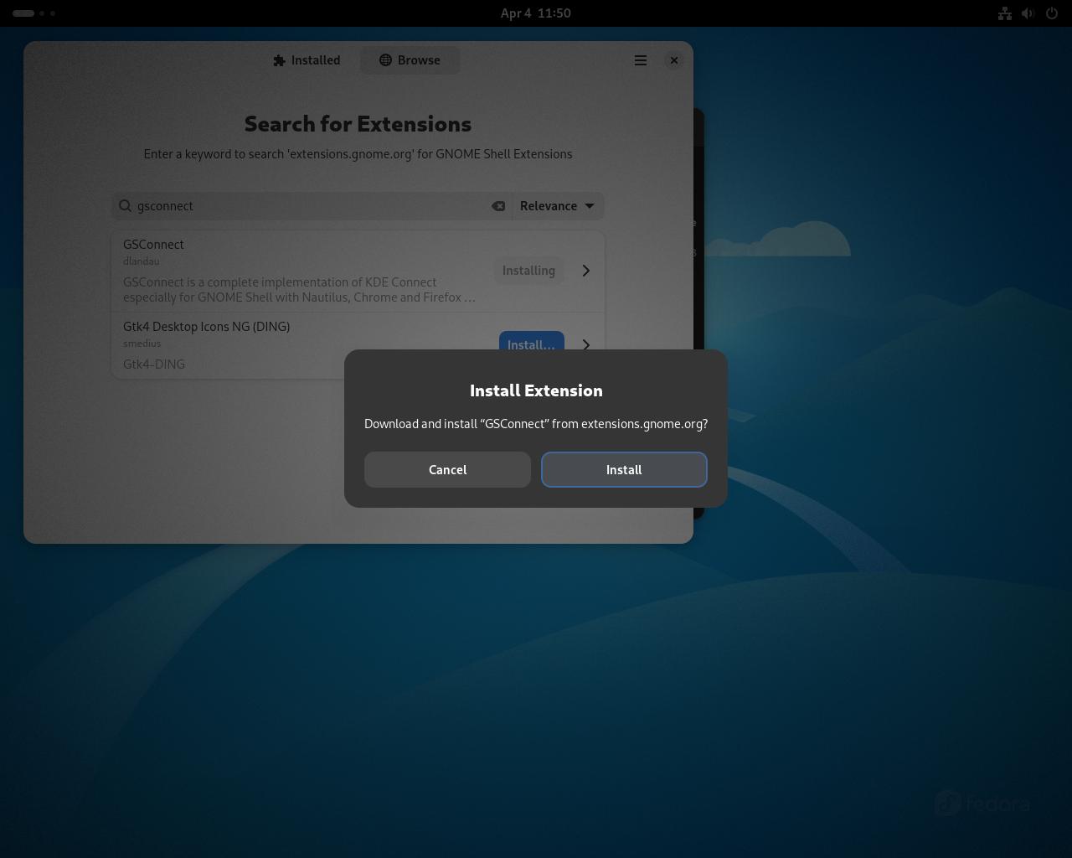Switch to the Installed tab
Viewport: 1072px width, 858px height.
point(307,60)
